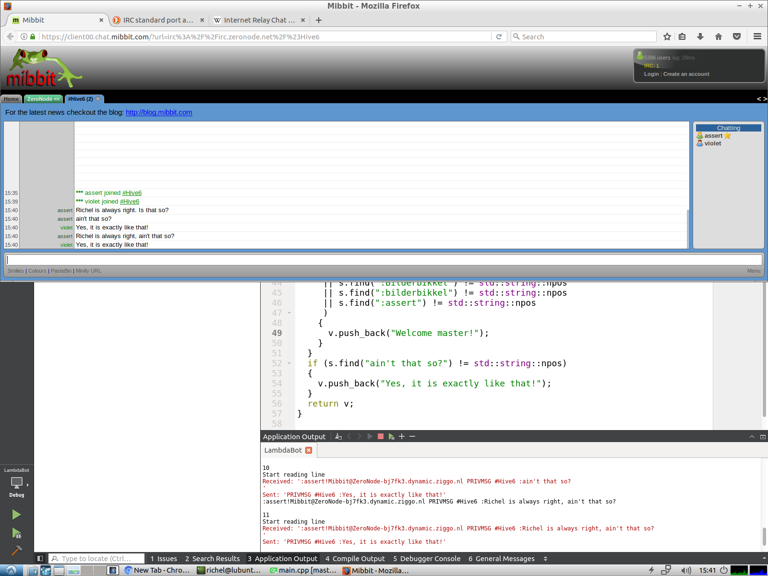Click the Firefox Search box
768x576 pixels.
[x=583, y=36]
